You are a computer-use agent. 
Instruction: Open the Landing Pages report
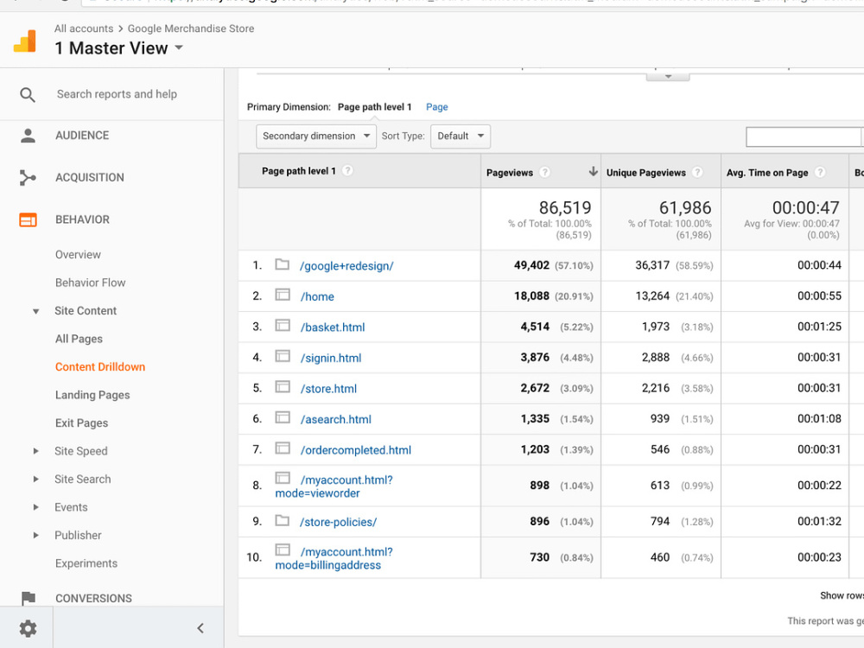[92, 395]
